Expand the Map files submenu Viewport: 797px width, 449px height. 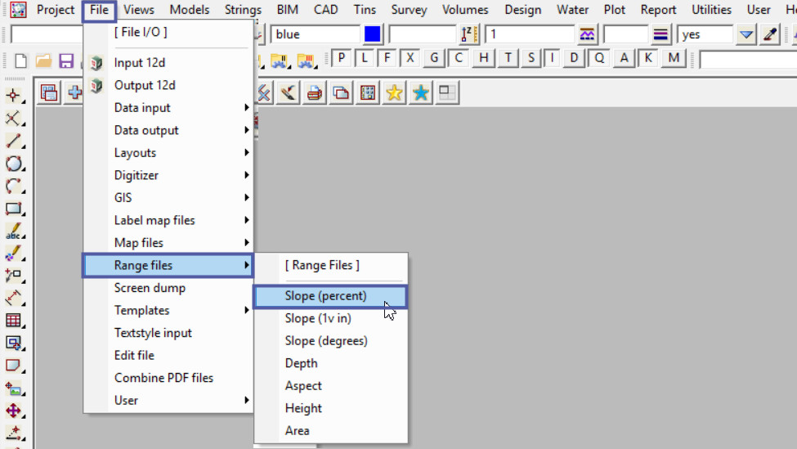click(x=168, y=243)
